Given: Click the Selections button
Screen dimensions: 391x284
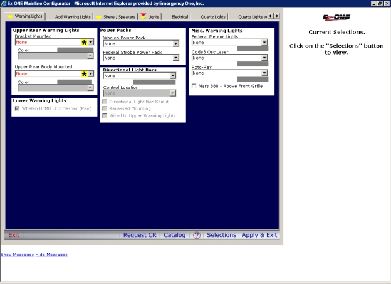Looking at the screenshot, I should point(221,235).
